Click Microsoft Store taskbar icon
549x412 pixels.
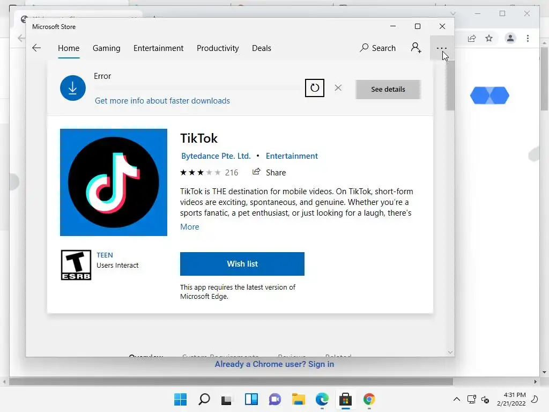[x=345, y=399]
